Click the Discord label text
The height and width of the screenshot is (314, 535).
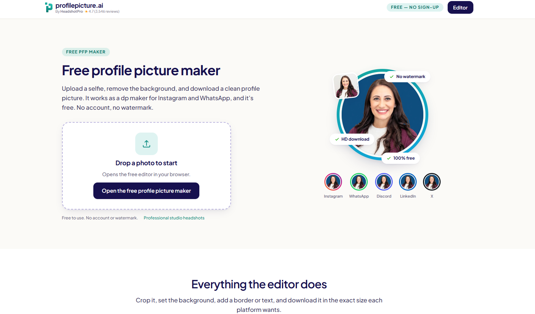384,196
